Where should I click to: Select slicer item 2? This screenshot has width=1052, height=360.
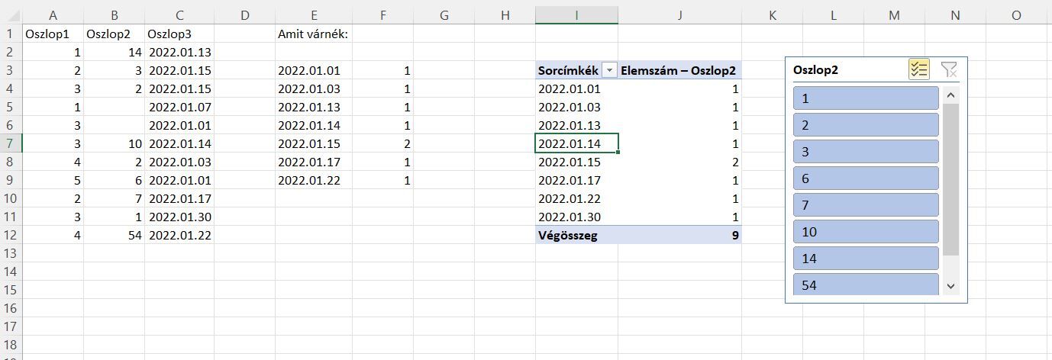(866, 125)
